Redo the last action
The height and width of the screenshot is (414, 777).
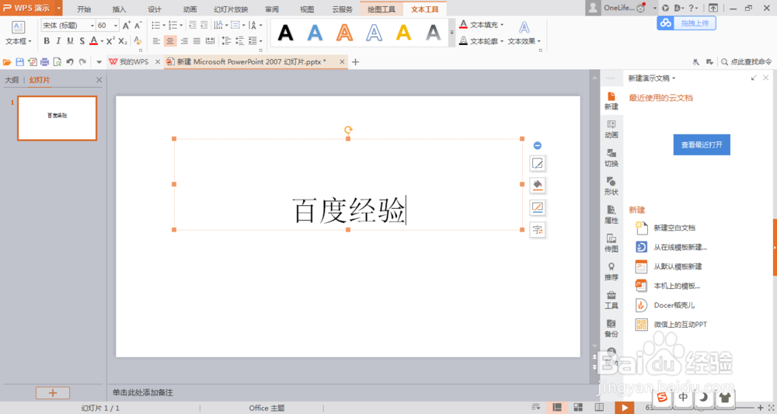[83, 62]
